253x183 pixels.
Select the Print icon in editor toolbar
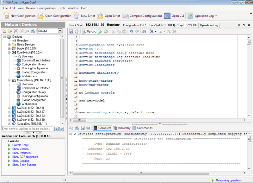pos(76,31)
